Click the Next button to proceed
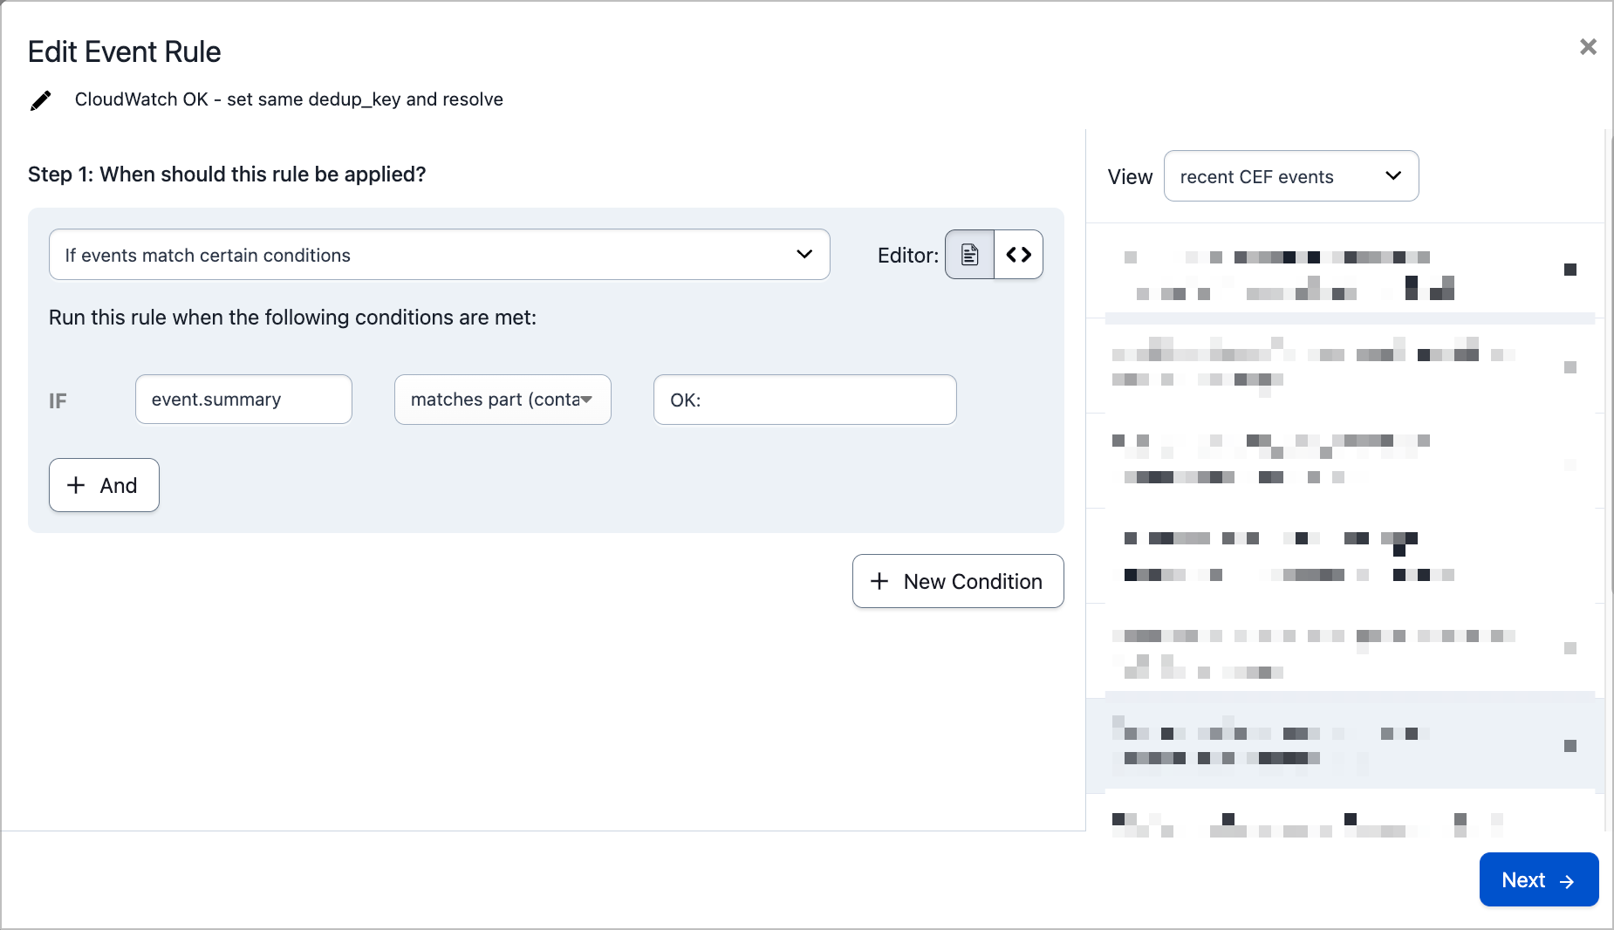This screenshot has height=930, width=1614. click(1537, 880)
